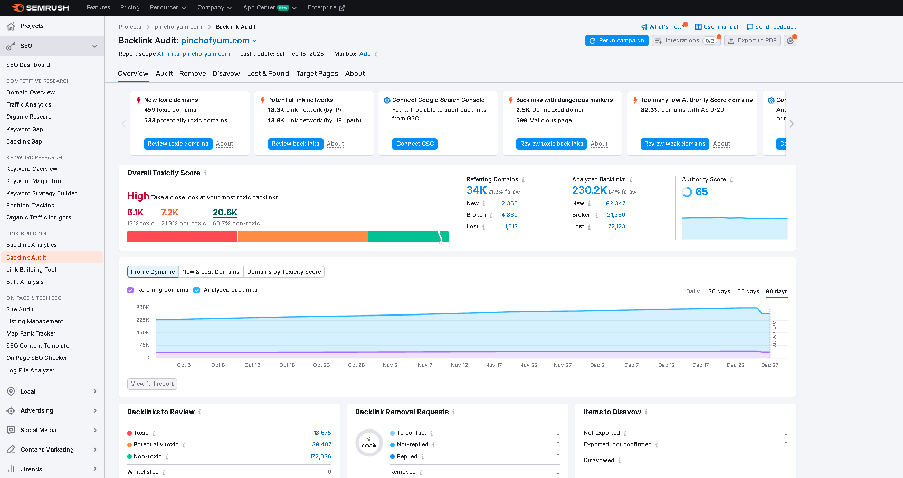The height and width of the screenshot is (478, 903).
Task: Click the .Trends bar chart icon
Action: (11, 469)
